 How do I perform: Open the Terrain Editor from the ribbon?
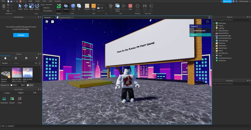59,6
